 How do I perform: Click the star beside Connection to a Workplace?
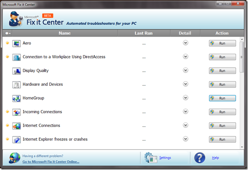click(7, 56)
